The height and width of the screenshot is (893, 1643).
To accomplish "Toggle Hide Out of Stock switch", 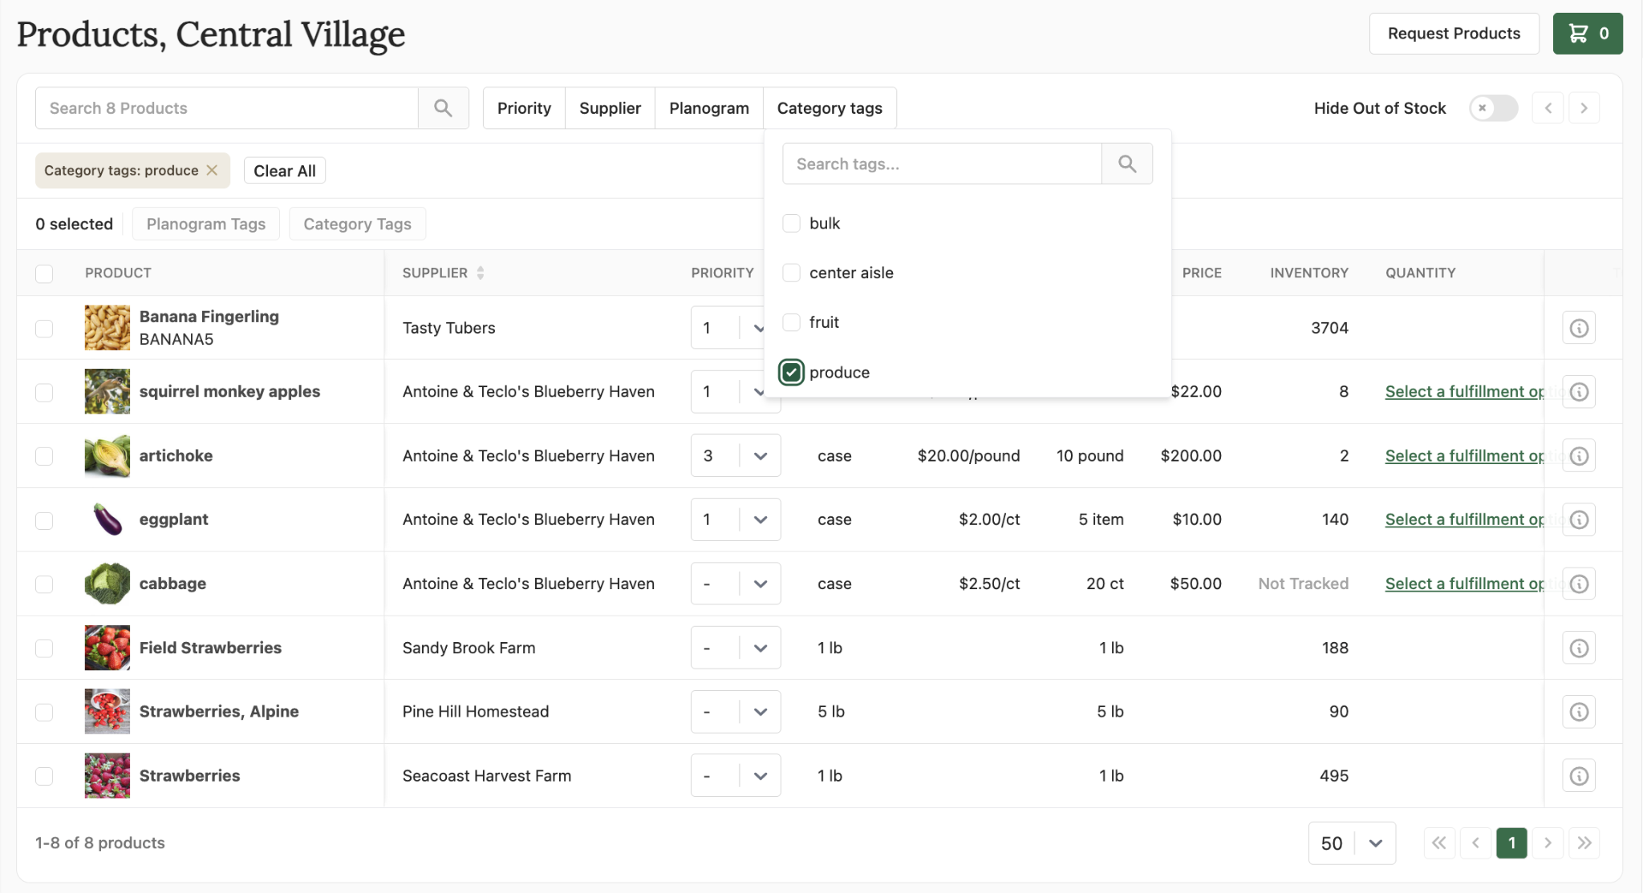I will coord(1492,108).
